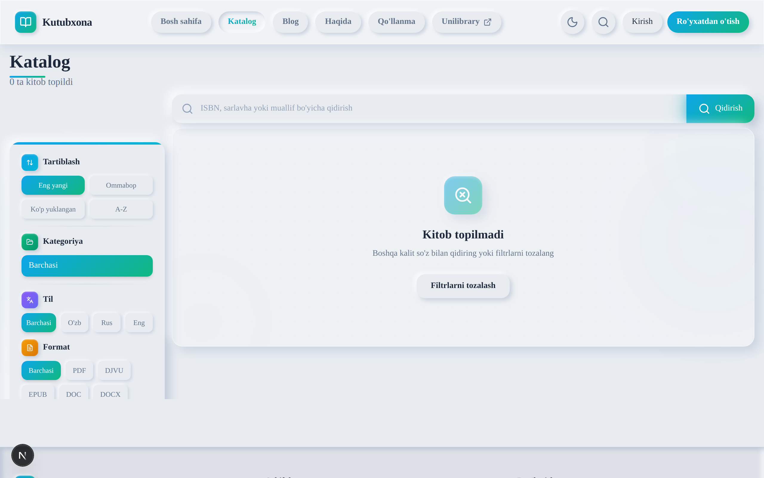Image resolution: width=764 pixels, height=478 pixels.
Task: Open Unilibrary external link
Action: pos(466,22)
